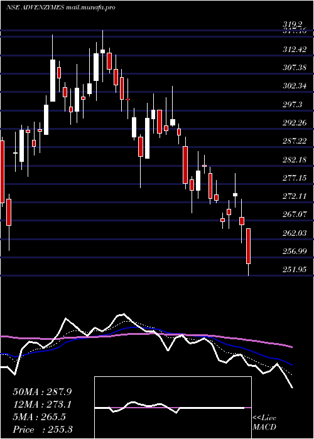Image resolution: width=314 pixels, height=439 pixels.
Task: Click the NSE ADVENZYMES chart title
Action: (x=35, y=8)
